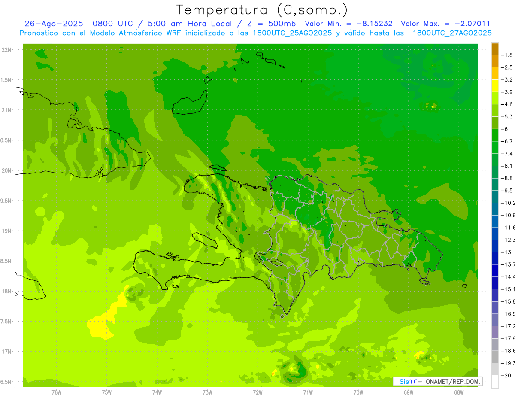Click the "-8.8" colorbar label

click(507, 178)
